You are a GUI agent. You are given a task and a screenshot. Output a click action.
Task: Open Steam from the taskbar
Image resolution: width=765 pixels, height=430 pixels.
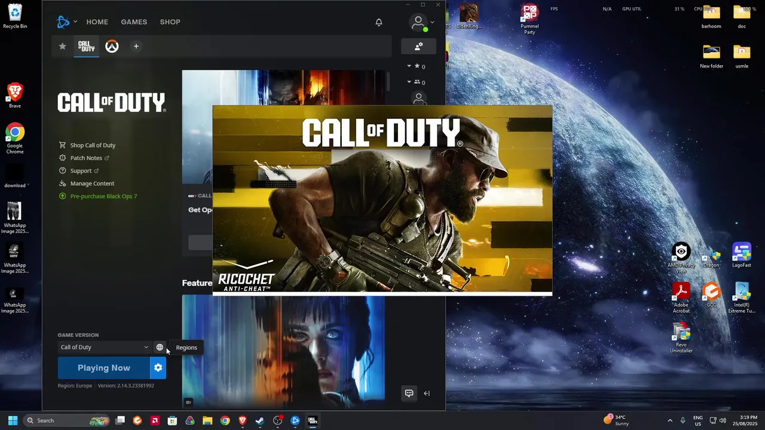[260, 420]
